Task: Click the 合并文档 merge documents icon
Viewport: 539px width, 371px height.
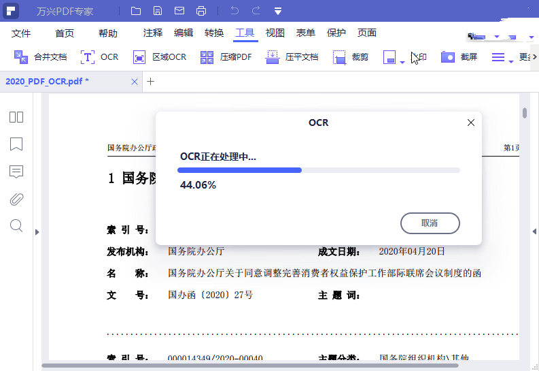Action: pos(21,57)
